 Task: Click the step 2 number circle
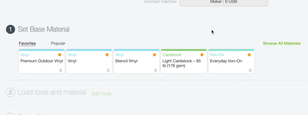pos(10,92)
